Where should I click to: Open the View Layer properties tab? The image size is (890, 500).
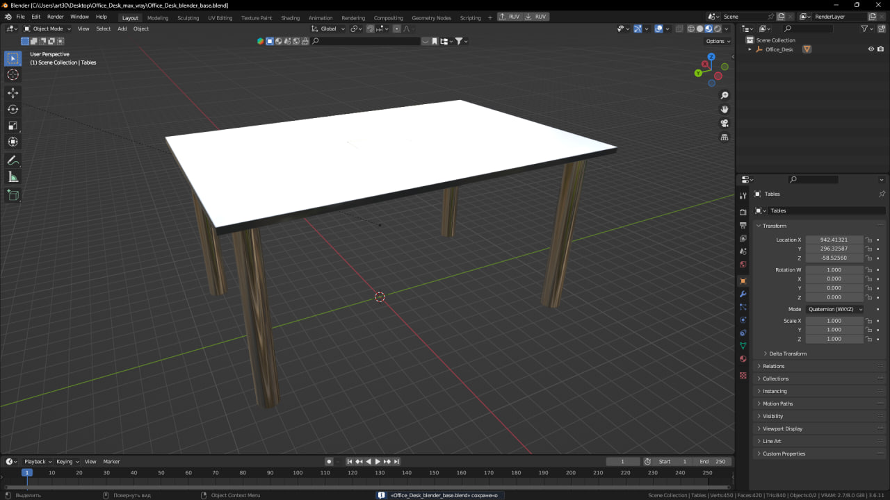[743, 238]
